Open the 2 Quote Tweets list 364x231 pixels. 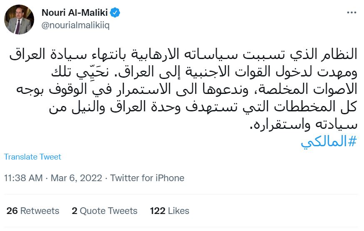pyautogui.click(x=104, y=211)
